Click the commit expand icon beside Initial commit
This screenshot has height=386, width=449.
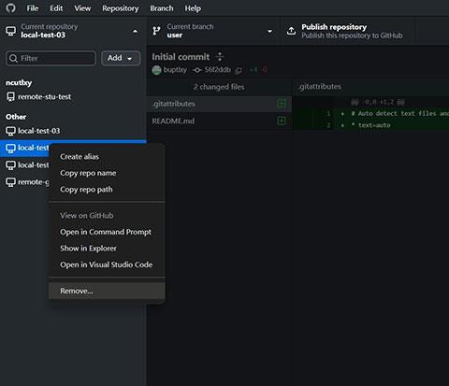coord(220,57)
